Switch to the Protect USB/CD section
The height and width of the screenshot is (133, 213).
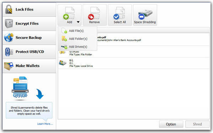coord(30,52)
